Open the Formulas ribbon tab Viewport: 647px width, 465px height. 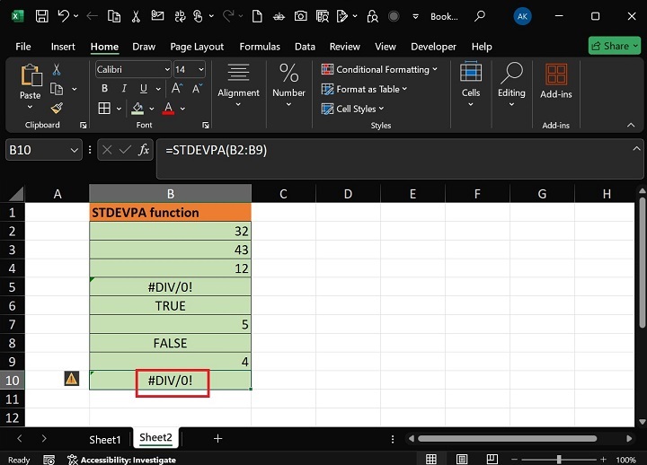(x=259, y=47)
